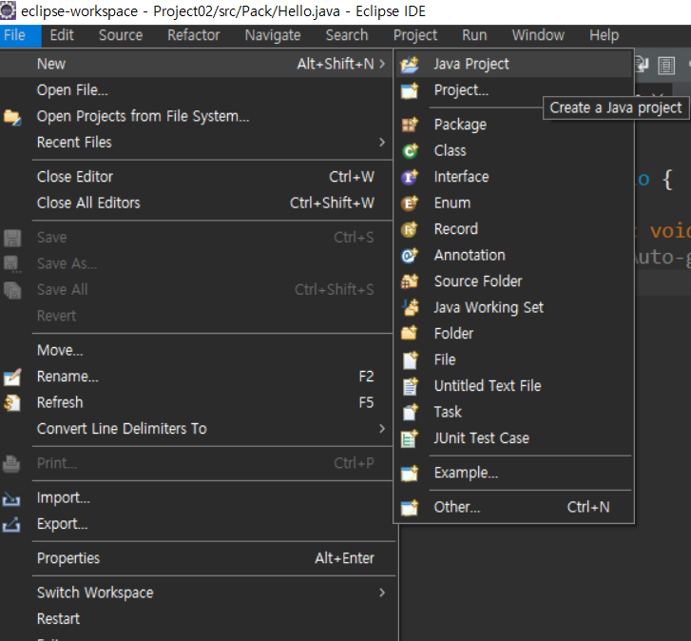The height and width of the screenshot is (641, 691).
Task: Click the purple Interface icon
Action: coord(410,177)
